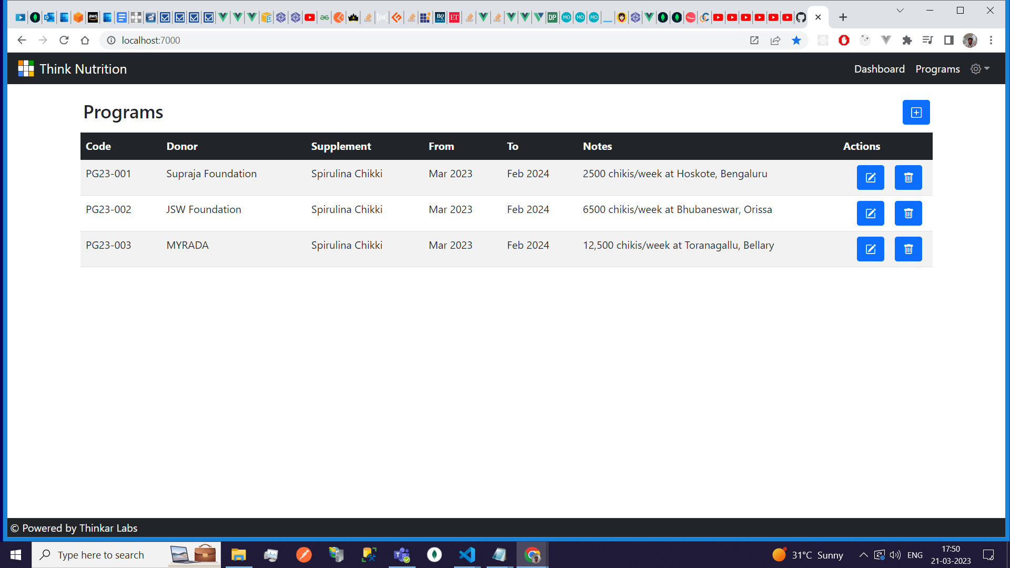Toggle the browser side panel

pyautogui.click(x=948, y=40)
